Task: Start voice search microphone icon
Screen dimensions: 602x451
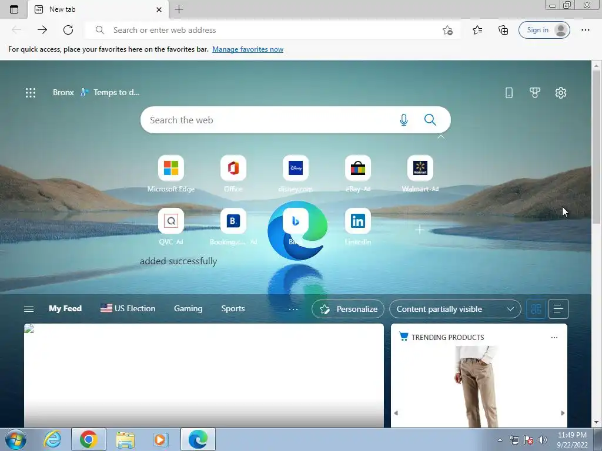Action: pyautogui.click(x=403, y=120)
